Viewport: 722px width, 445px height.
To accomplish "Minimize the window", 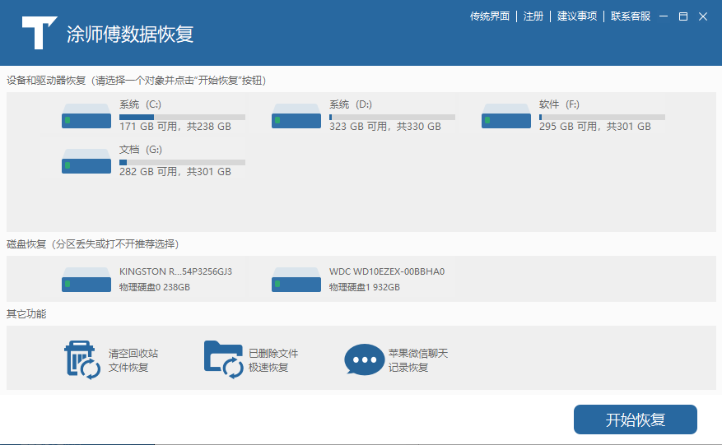I will coord(664,16).
